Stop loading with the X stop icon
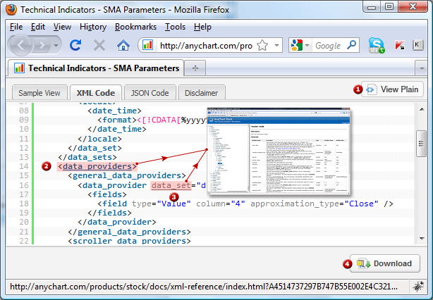 [99, 45]
